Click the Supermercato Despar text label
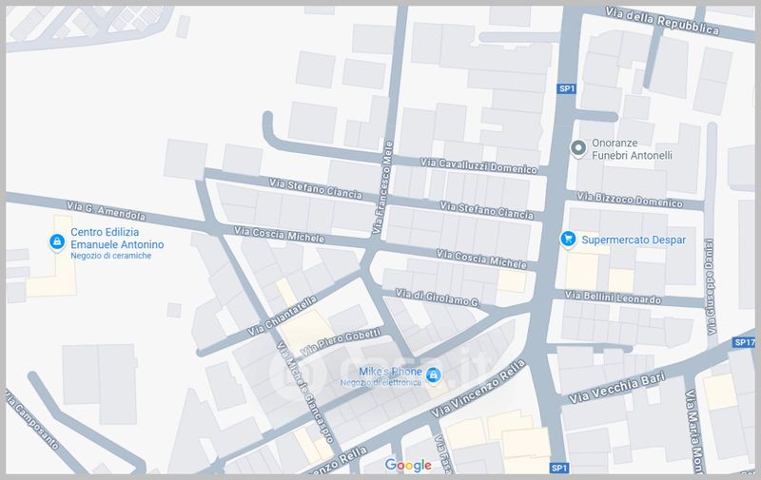 click(635, 239)
